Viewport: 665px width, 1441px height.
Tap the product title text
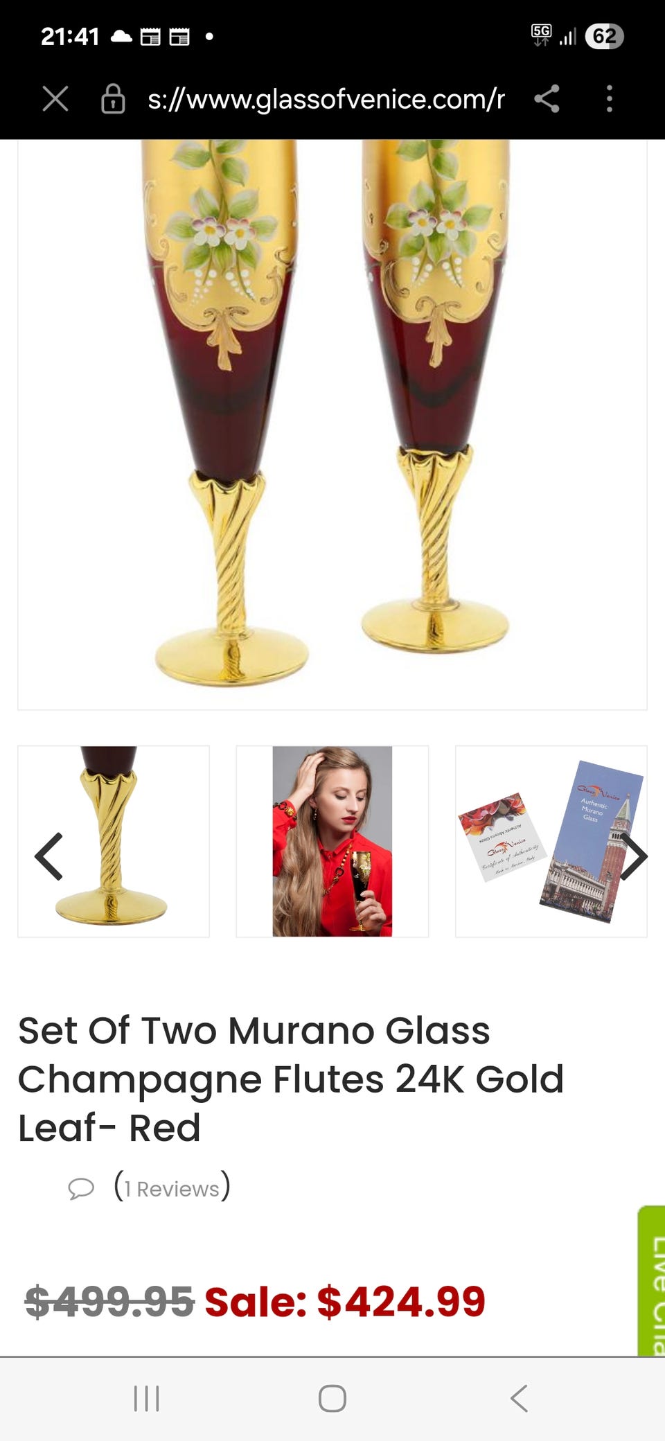[x=291, y=1079]
